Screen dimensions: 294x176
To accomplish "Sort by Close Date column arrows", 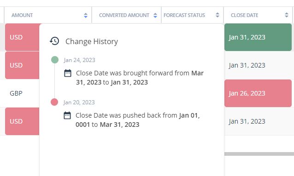I will tap(287, 15).
